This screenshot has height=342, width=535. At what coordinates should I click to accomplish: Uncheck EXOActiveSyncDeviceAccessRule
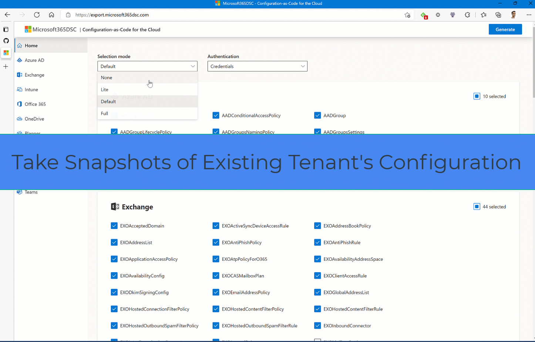tap(216, 226)
